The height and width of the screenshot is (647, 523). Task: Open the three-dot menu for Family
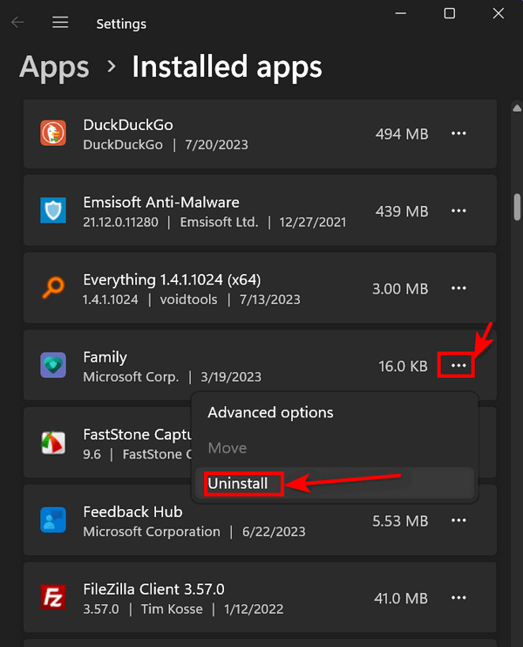coord(458,366)
